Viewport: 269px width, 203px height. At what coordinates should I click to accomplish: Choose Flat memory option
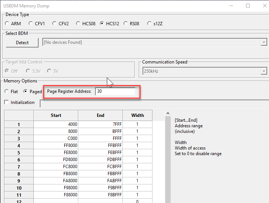click(11, 91)
